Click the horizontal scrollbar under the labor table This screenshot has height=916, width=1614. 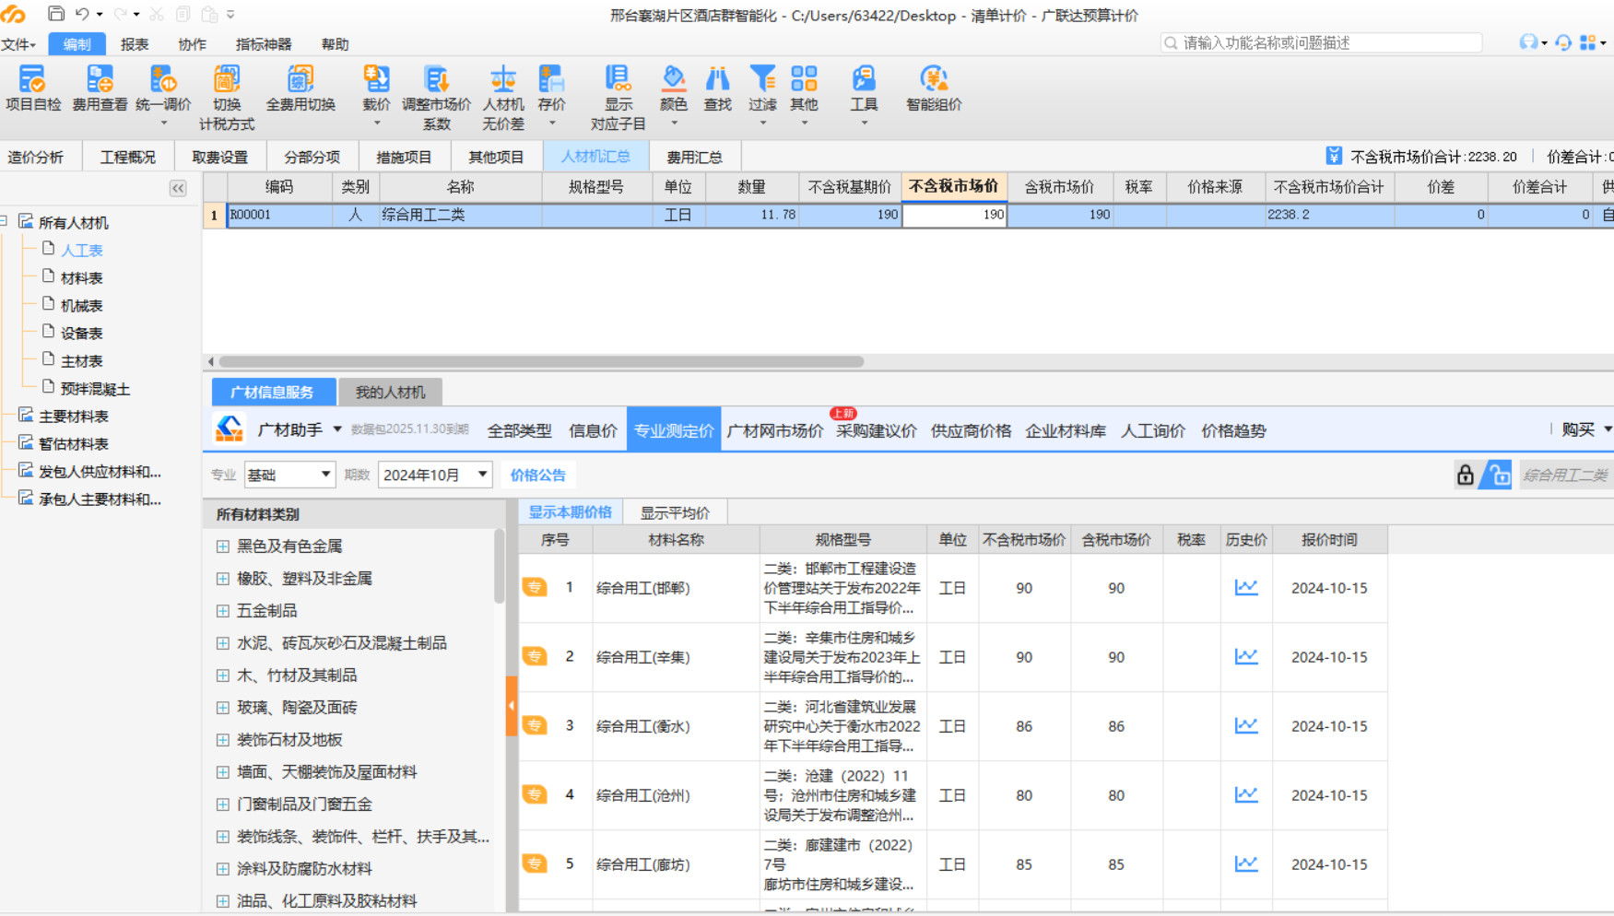[x=541, y=362]
